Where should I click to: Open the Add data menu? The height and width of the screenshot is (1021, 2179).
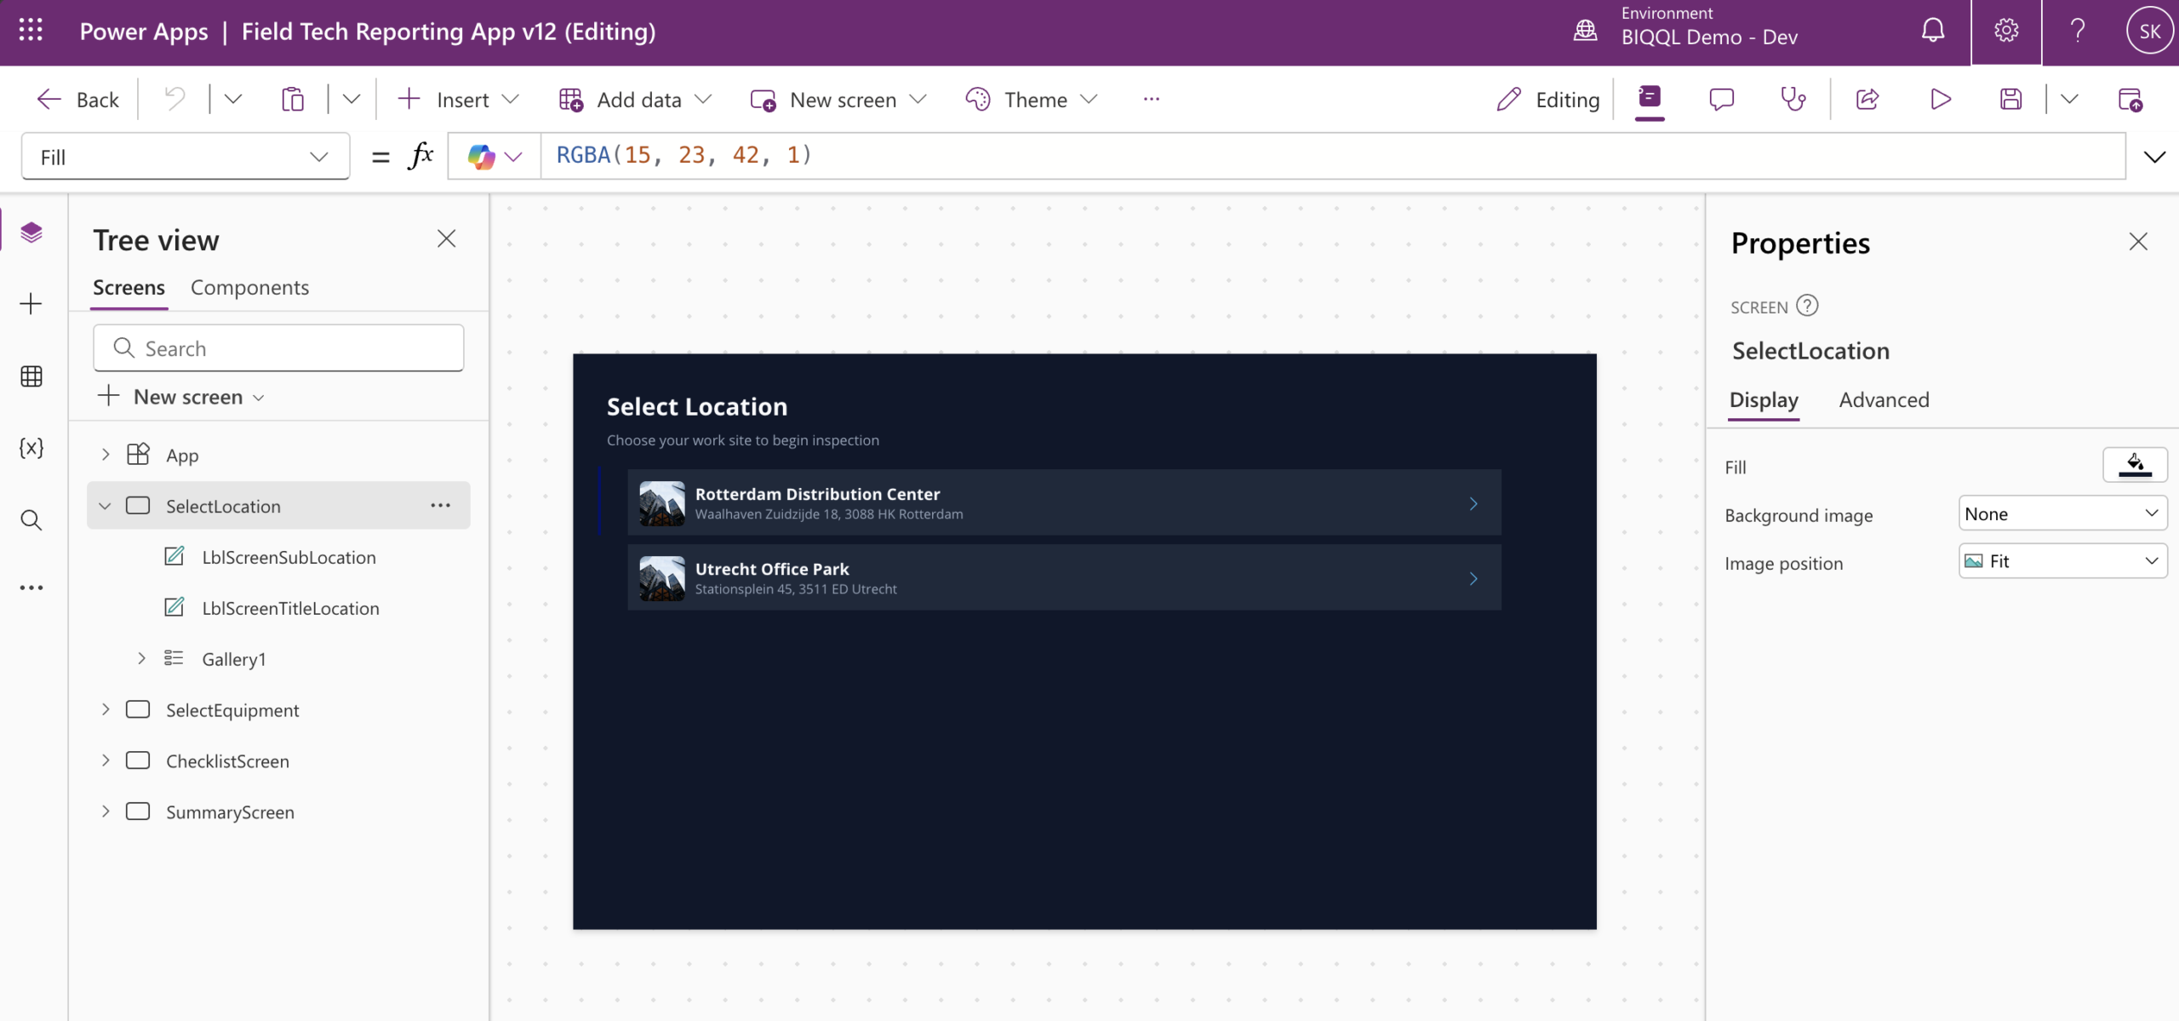pos(635,100)
